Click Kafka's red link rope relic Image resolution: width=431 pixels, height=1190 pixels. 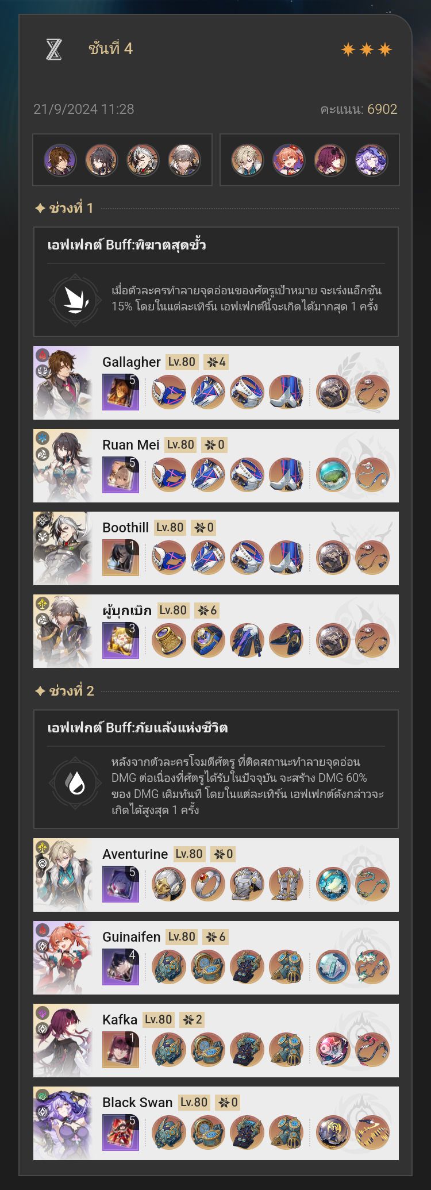372,1050
